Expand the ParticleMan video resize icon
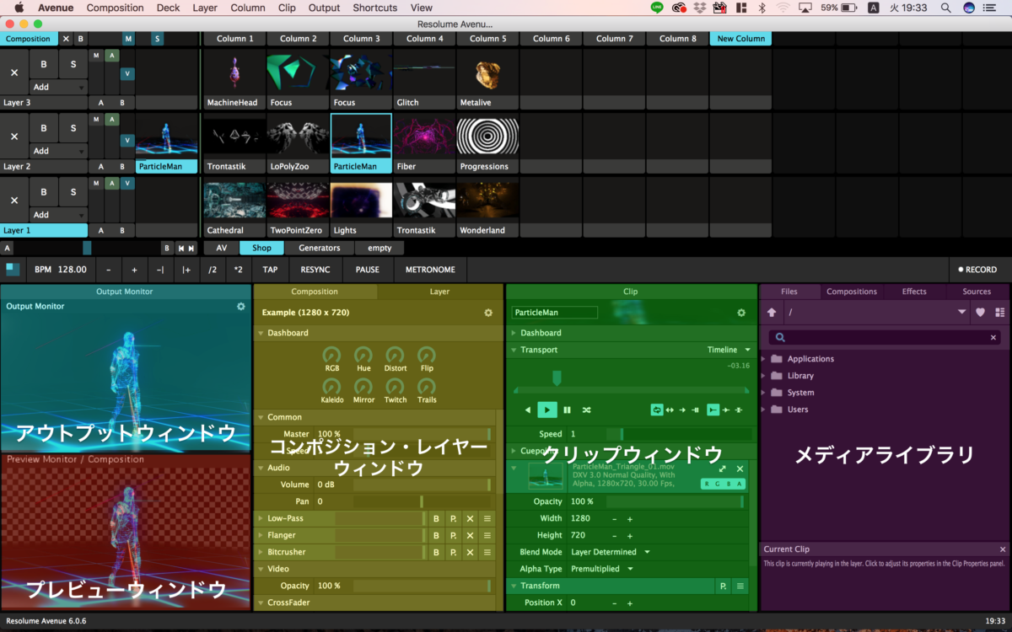1012x632 pixels. (722, 469)
